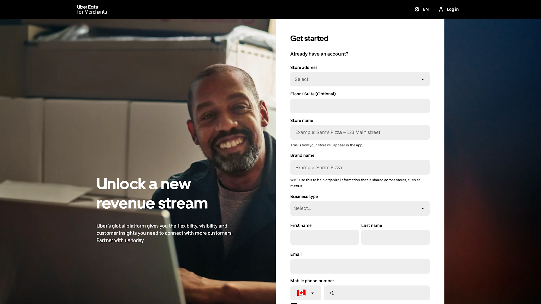The image size is (541, 304).
Task: Click the mobile phone number +1 field
Action: [x=376, y=293]
